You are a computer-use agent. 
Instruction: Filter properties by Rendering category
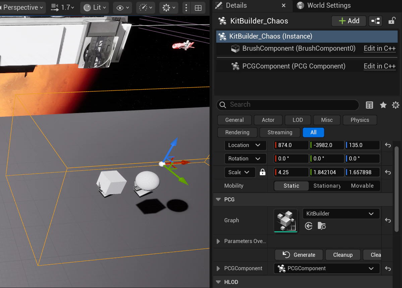coord(237,133)
